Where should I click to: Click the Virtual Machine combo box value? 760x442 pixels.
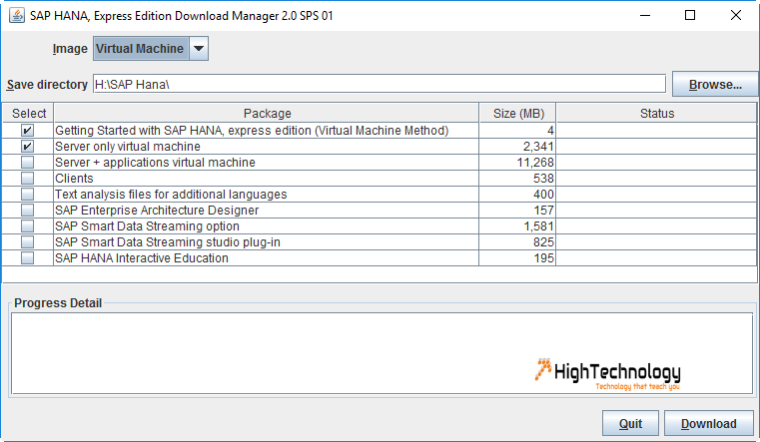[141, 49]
